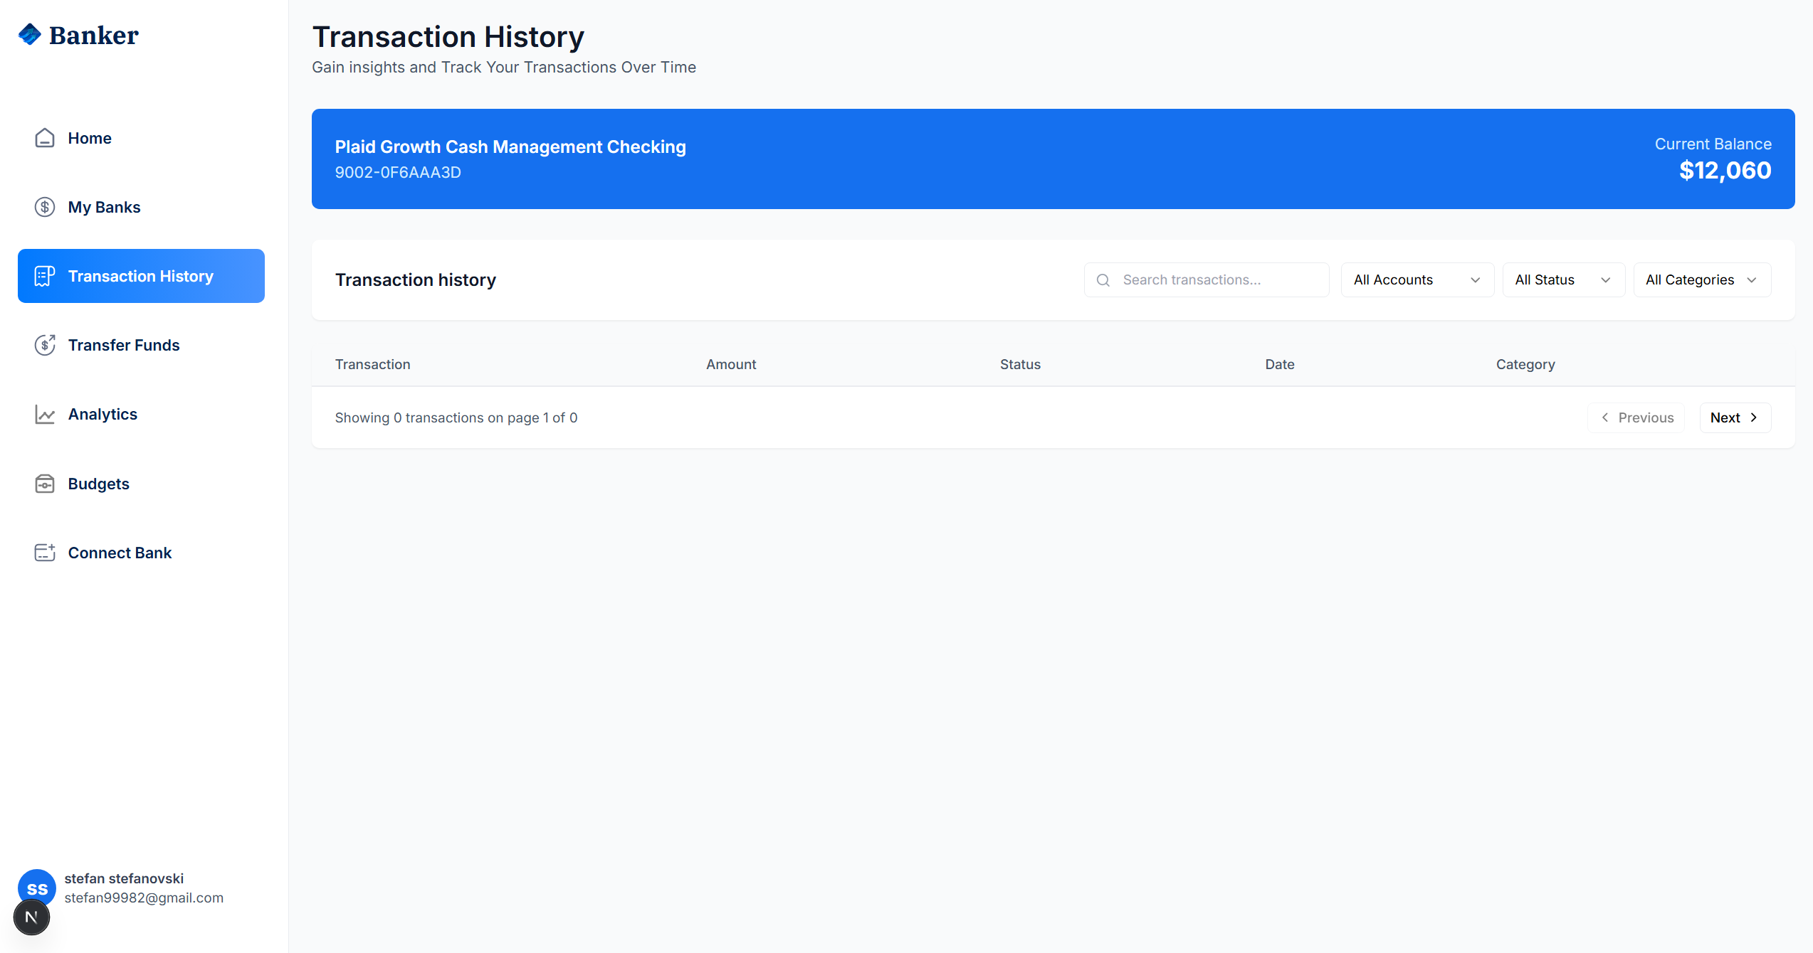This screenshot has width=1813, height=953.
Task: Click the Home house icon
Action: coord(44,138)
